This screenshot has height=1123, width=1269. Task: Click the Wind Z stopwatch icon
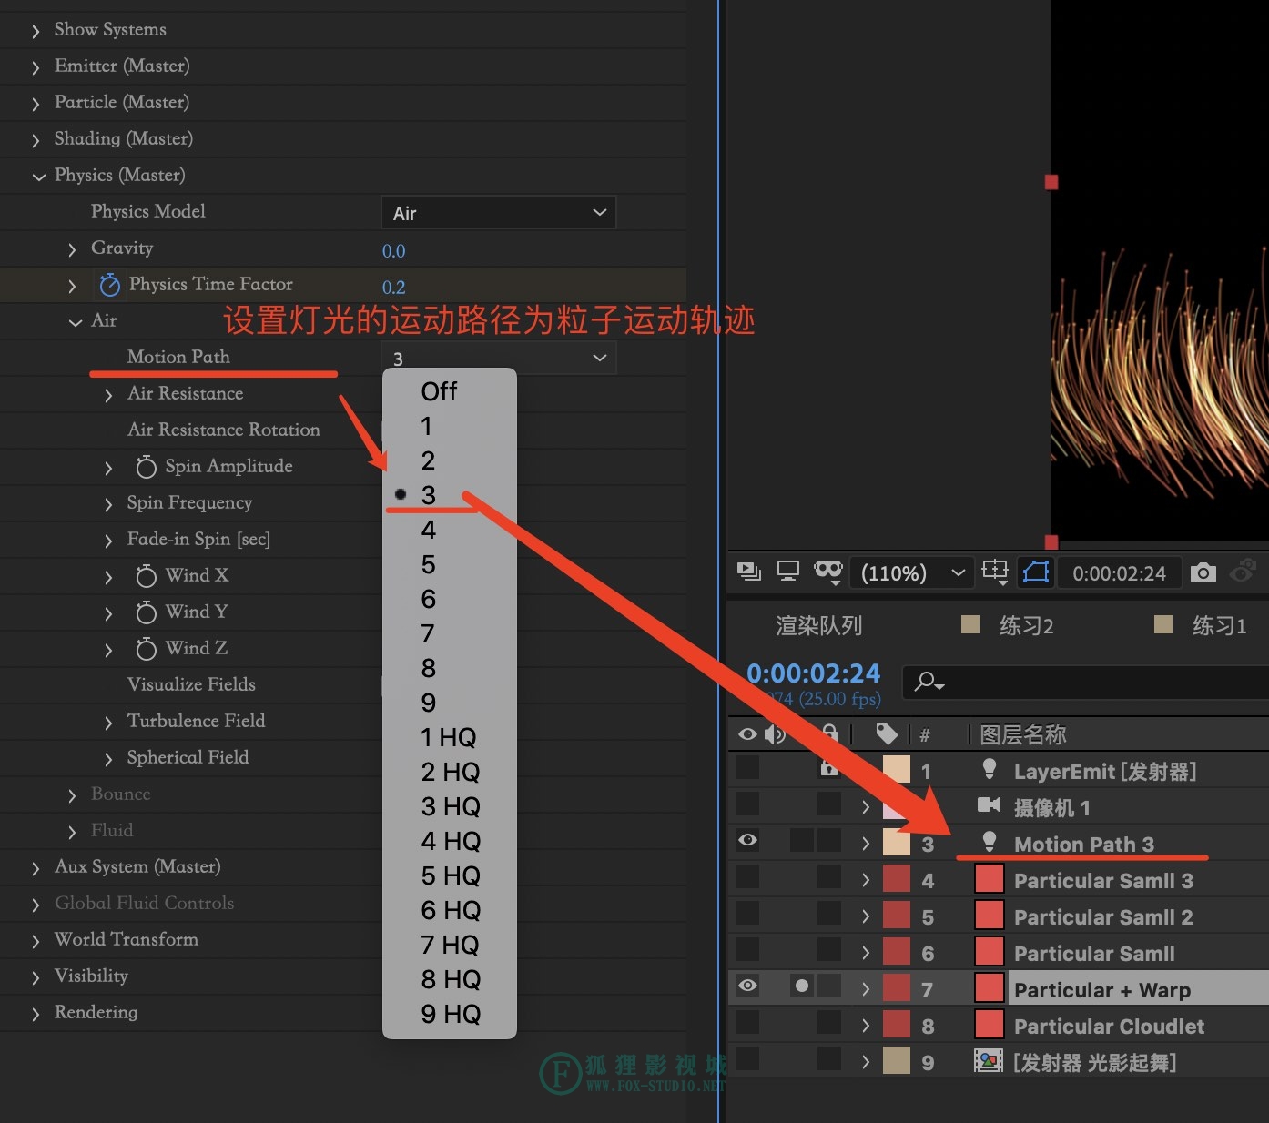146,649
